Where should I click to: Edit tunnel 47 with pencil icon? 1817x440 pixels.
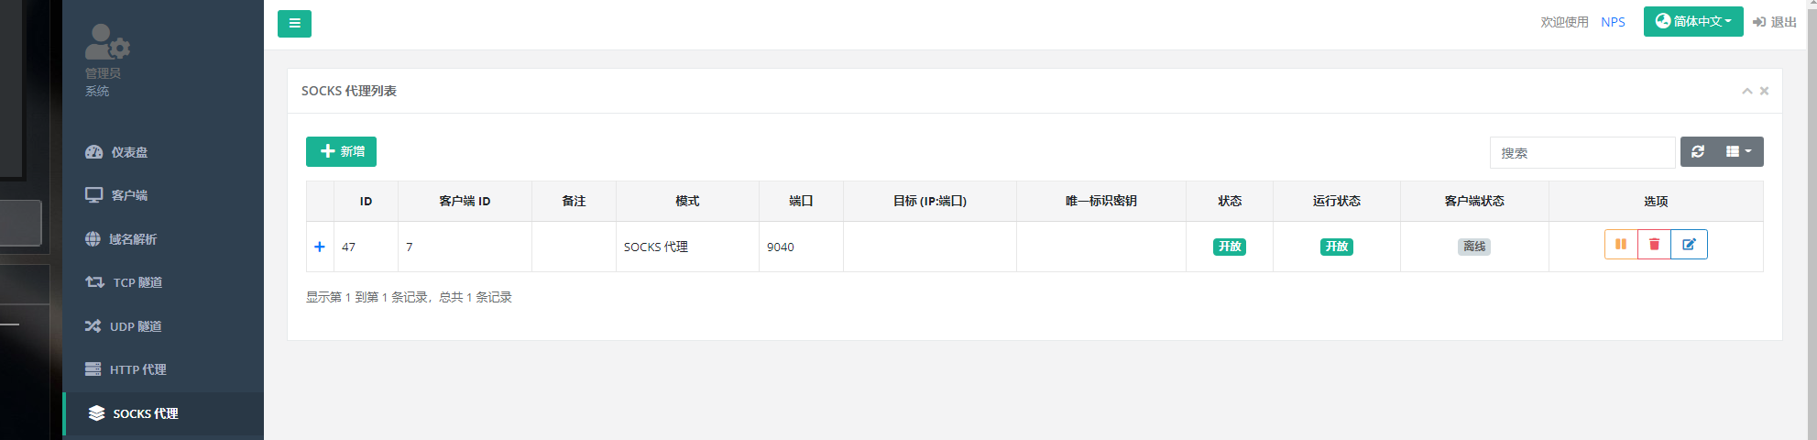[x=1689, y=245]
